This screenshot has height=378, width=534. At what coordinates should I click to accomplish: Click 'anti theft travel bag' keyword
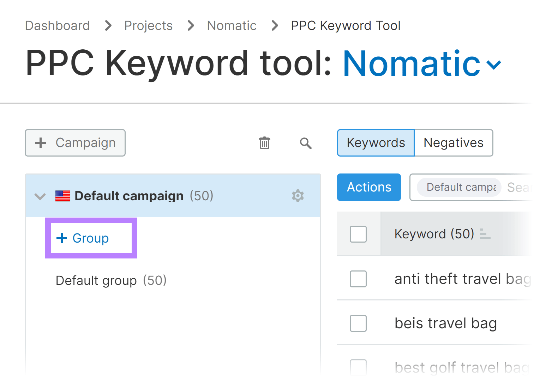pyautogui.click(x=462, y=279)
